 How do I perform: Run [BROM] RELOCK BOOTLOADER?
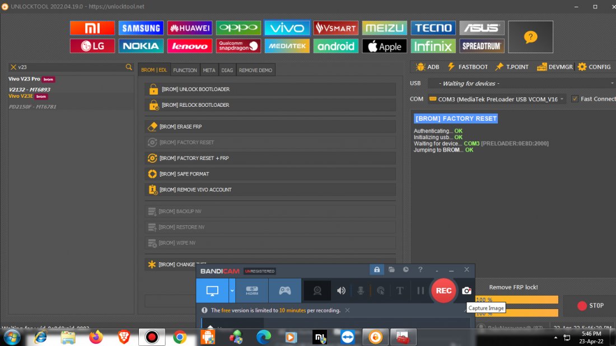pyautogui.click(x=270, y=105)
